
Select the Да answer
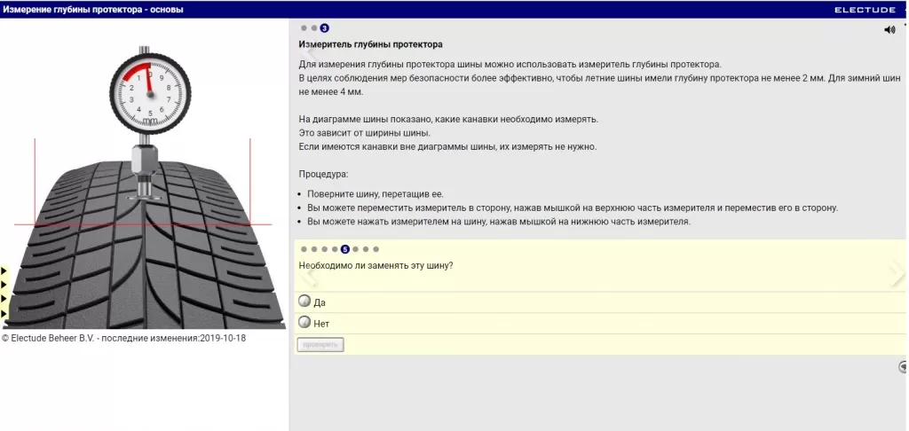coord(304,302)
